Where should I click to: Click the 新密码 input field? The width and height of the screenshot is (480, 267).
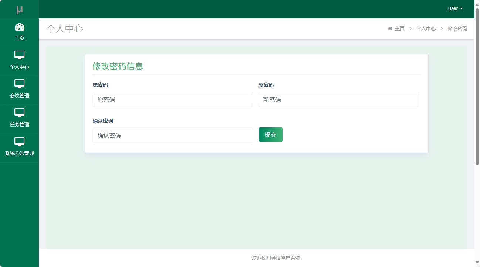[338, 99]
